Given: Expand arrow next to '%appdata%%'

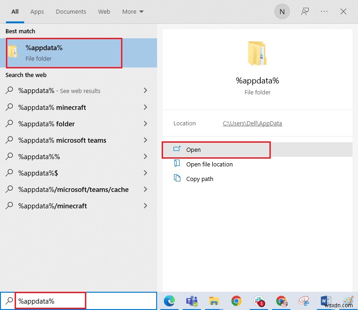Looking at the screenshot, I should point(145,156).
